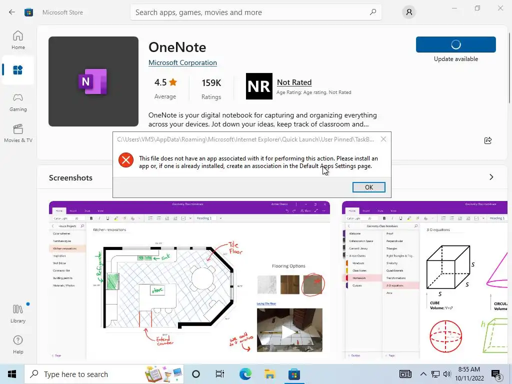Click the Microsoft Store taskbar icon
The image size is (512, 384).
click(294, 374)
